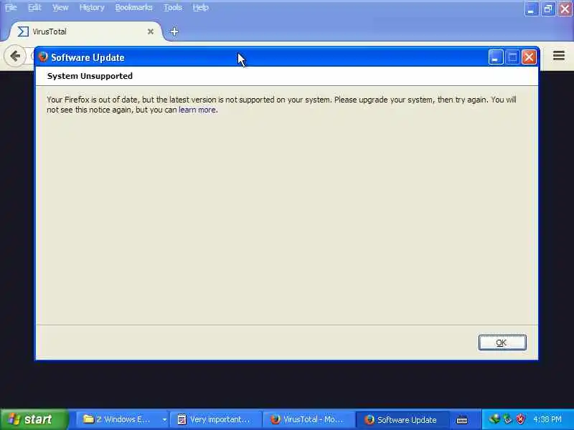Open the History menu in Firefox
This screenshot has width=574, height=430.
pos(92,7)
